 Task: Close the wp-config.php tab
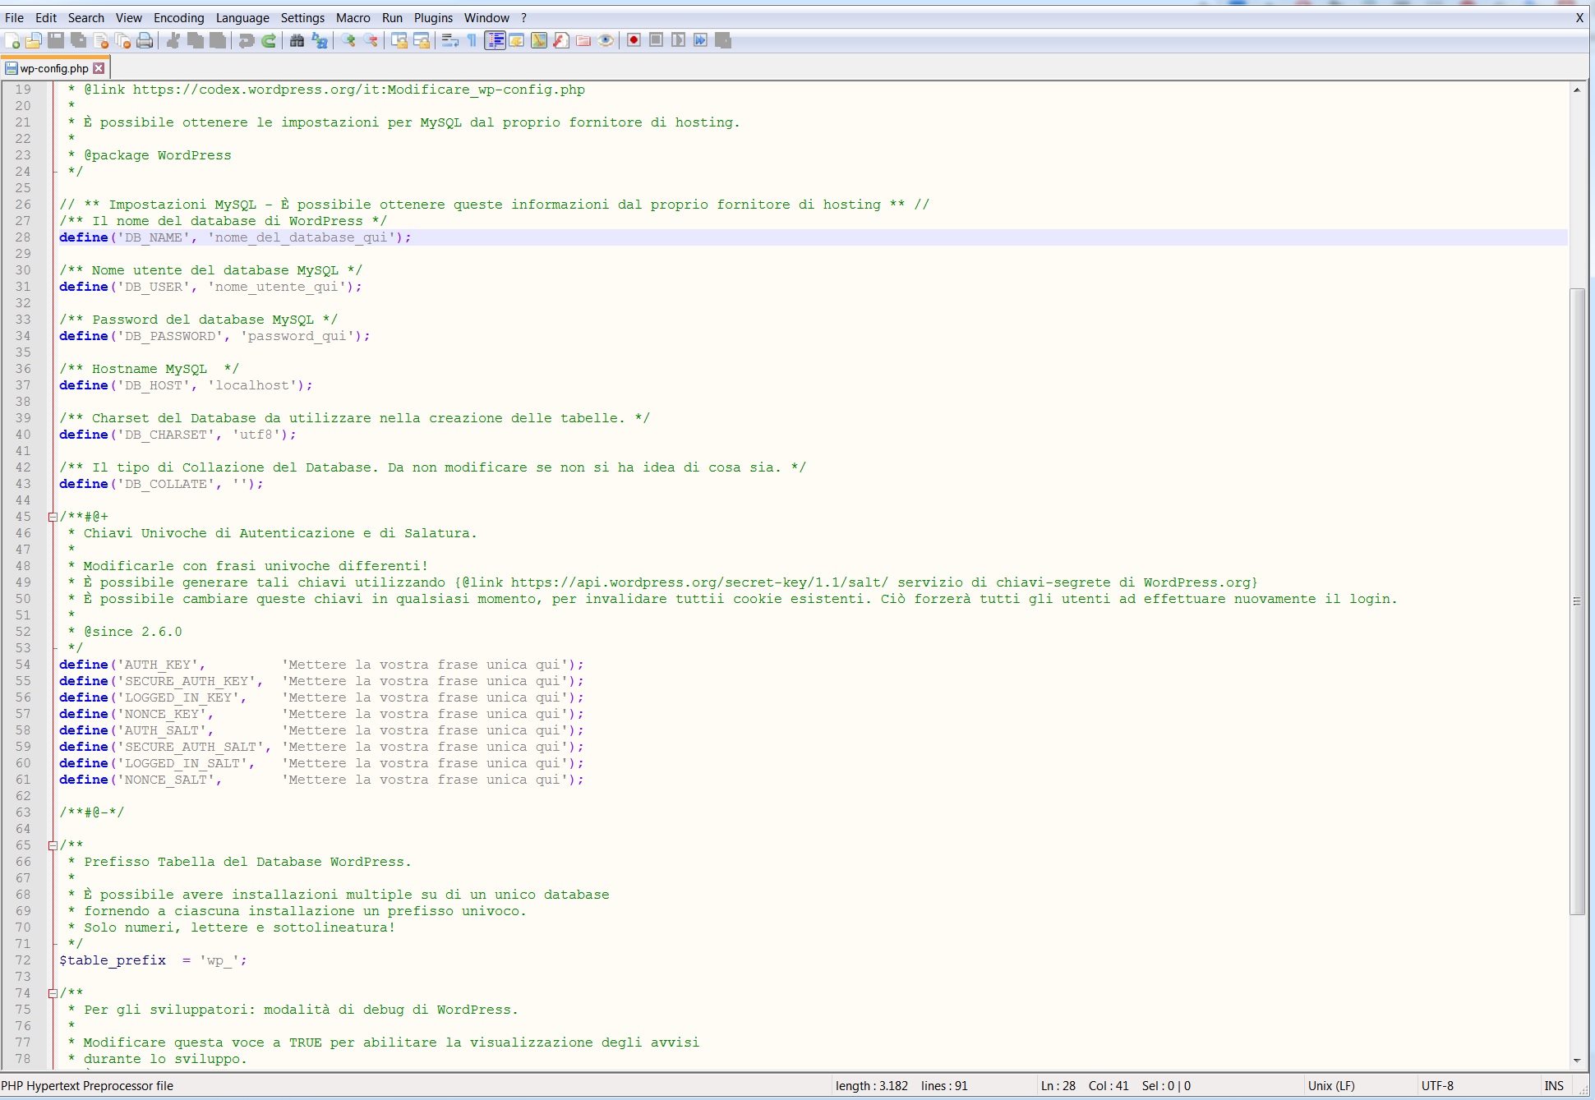99,68
